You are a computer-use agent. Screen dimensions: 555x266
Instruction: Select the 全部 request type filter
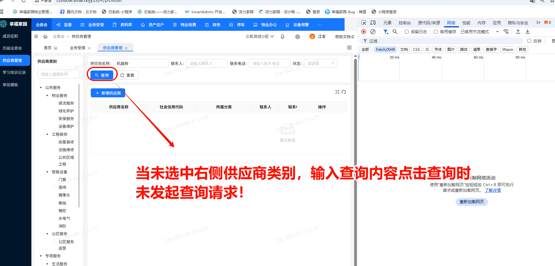tap(365, 50)
